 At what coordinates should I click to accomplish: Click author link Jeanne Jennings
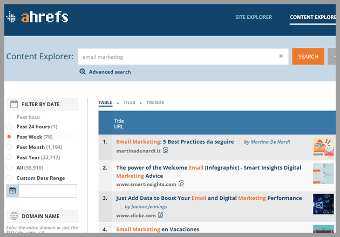pyautogui.click(x=149, y=206)
